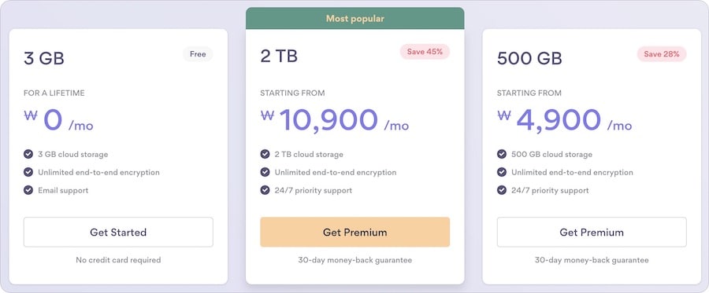Click Get Started button on 3 GB plan
709x293 pixels.
click(118, 233)
